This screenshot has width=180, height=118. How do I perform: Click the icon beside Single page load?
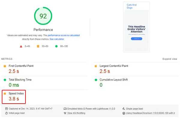pyautogui.click(x=124, y=109)
